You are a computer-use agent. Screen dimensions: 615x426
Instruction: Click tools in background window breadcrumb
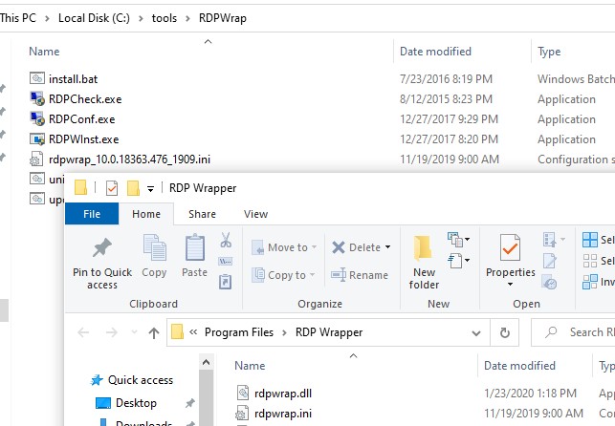[164, 18]
